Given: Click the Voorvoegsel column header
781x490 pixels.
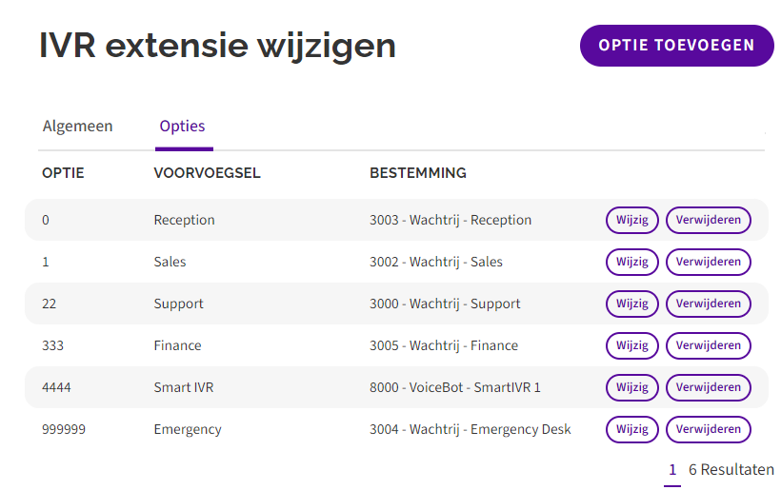Looking at the screenshot, I should (207, 173).
